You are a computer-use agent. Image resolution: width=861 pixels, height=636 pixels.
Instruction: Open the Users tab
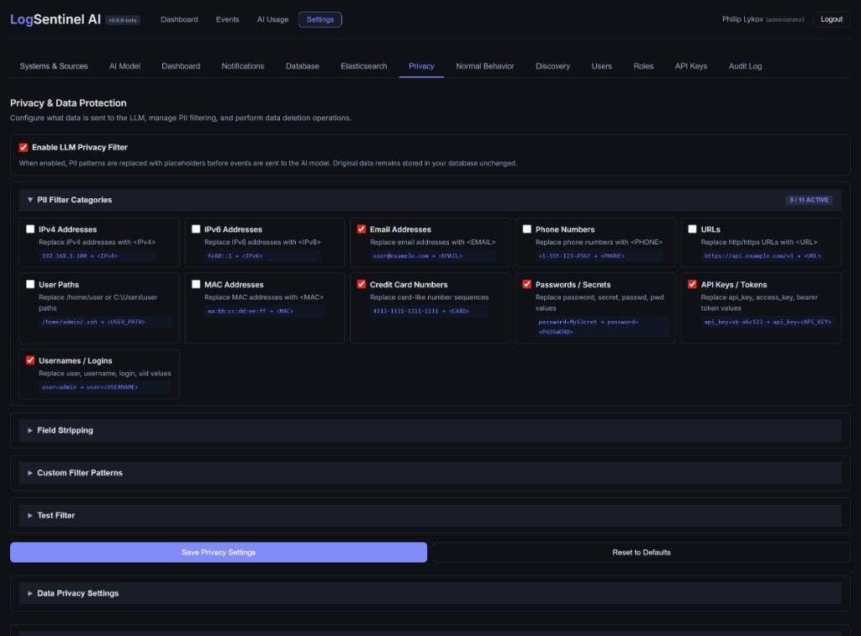601,66
